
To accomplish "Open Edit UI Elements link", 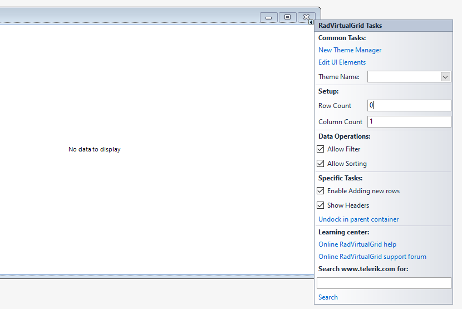I will [x=342, y=62].
